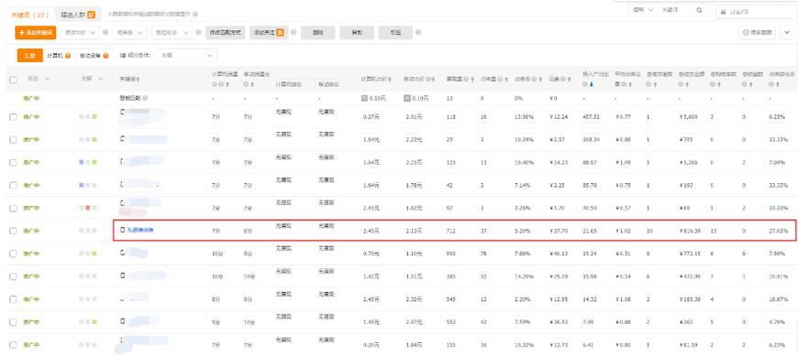This screenshot has width=798, height=356.
Task: Sort by 点击率 column arrow
Action: pyautogui.click(x=541, y=80)
